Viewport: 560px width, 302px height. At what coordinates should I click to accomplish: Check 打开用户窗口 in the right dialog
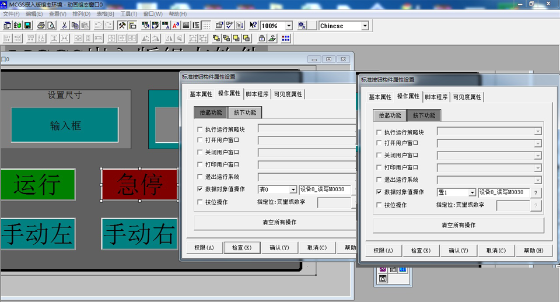(380, 143)
